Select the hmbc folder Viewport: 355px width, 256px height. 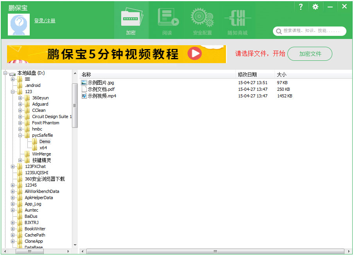point(37,129)
